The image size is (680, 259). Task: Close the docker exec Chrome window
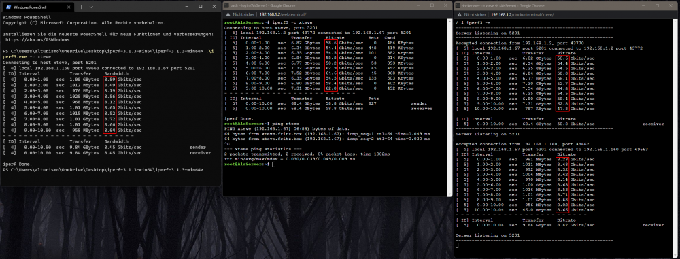tap(671, 5)
